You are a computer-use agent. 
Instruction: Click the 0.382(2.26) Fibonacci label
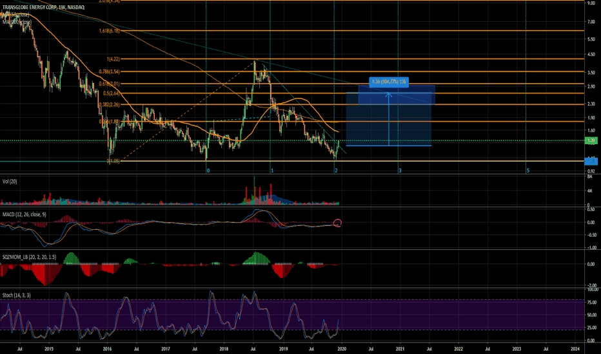click(109, 105)
